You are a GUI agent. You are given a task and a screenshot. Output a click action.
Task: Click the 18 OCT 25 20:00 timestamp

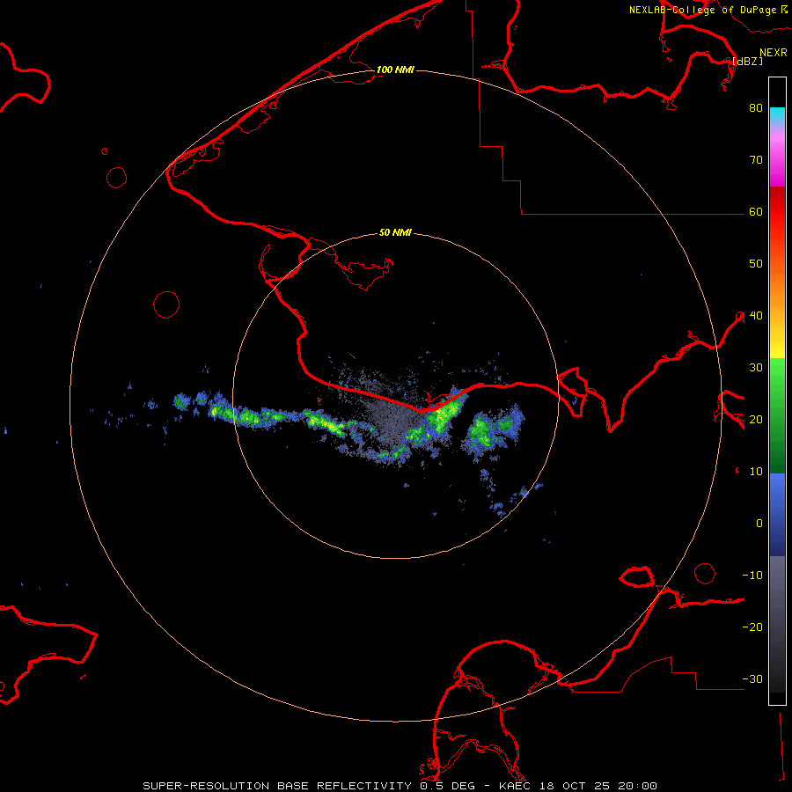[x=598, y=786]
